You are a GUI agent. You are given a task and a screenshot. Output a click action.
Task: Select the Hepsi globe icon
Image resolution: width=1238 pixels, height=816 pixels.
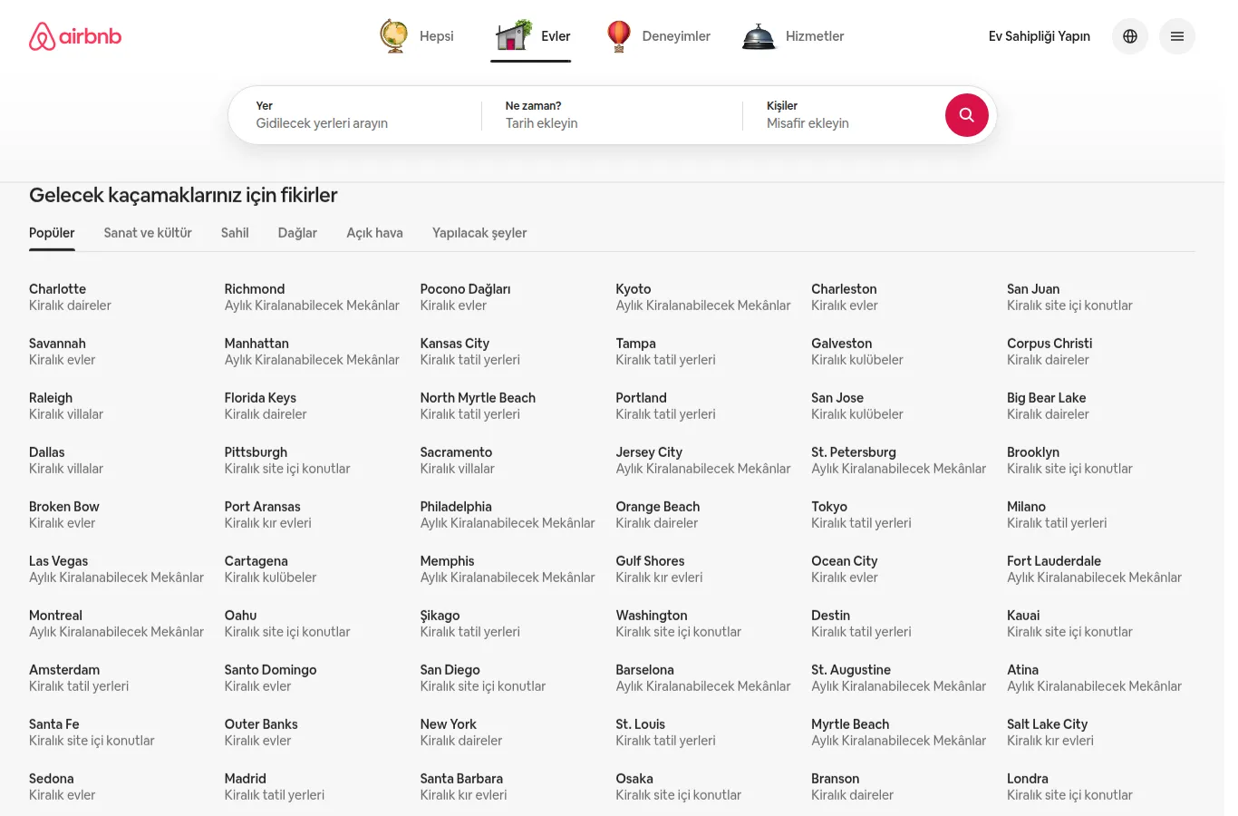[393, 36]
